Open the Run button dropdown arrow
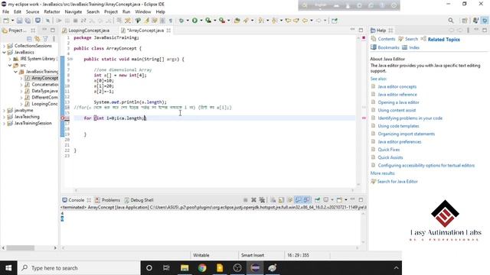 201,21
